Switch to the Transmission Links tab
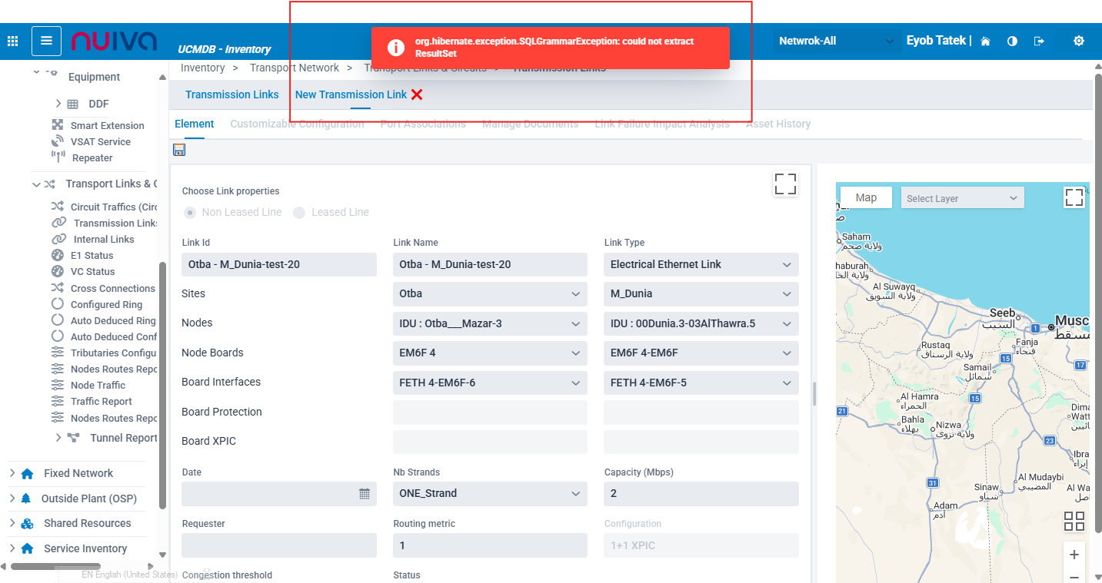Screen dimensions: 1102x583 231,94
